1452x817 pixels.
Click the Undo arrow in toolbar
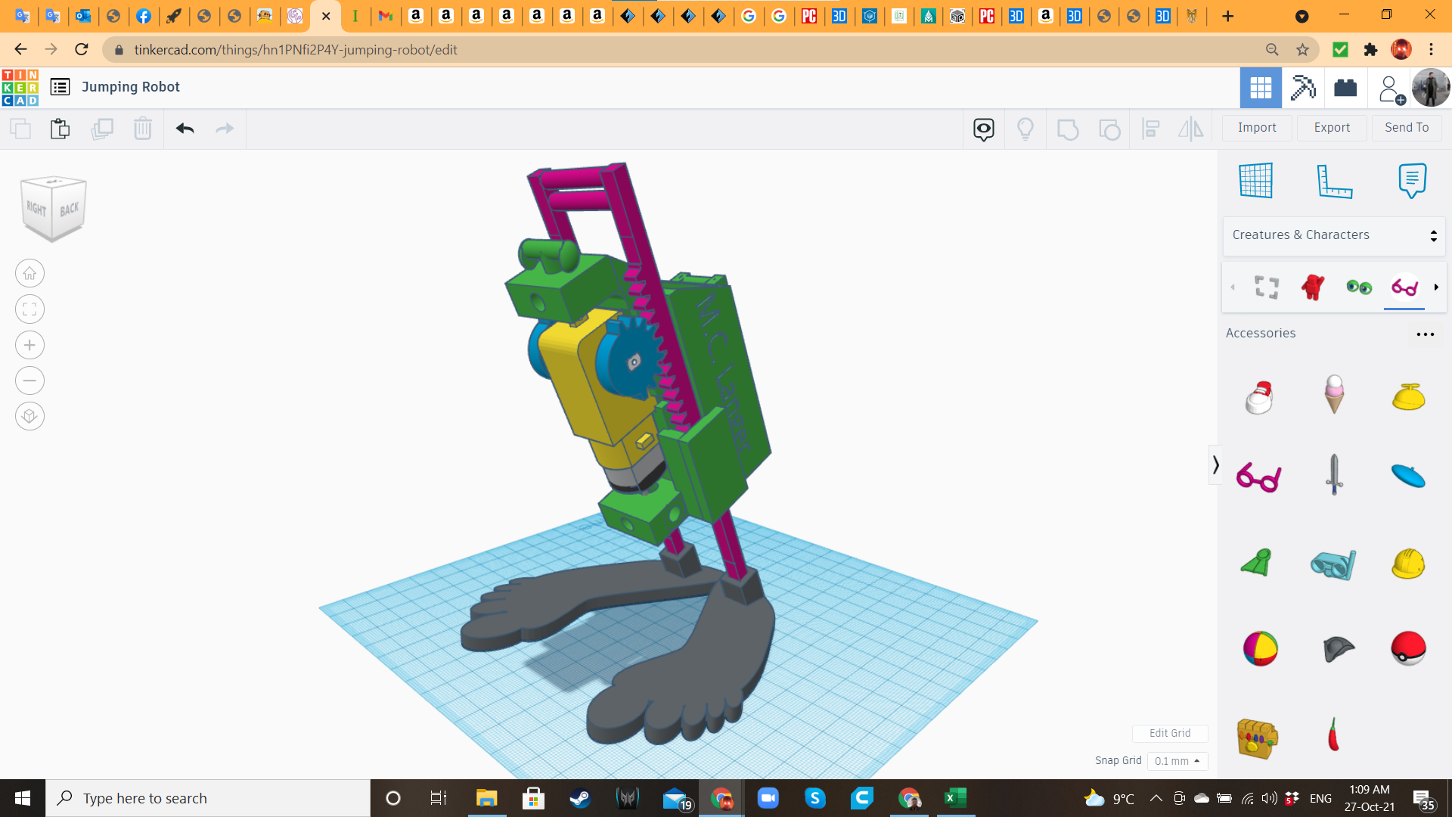pos(185,129)
